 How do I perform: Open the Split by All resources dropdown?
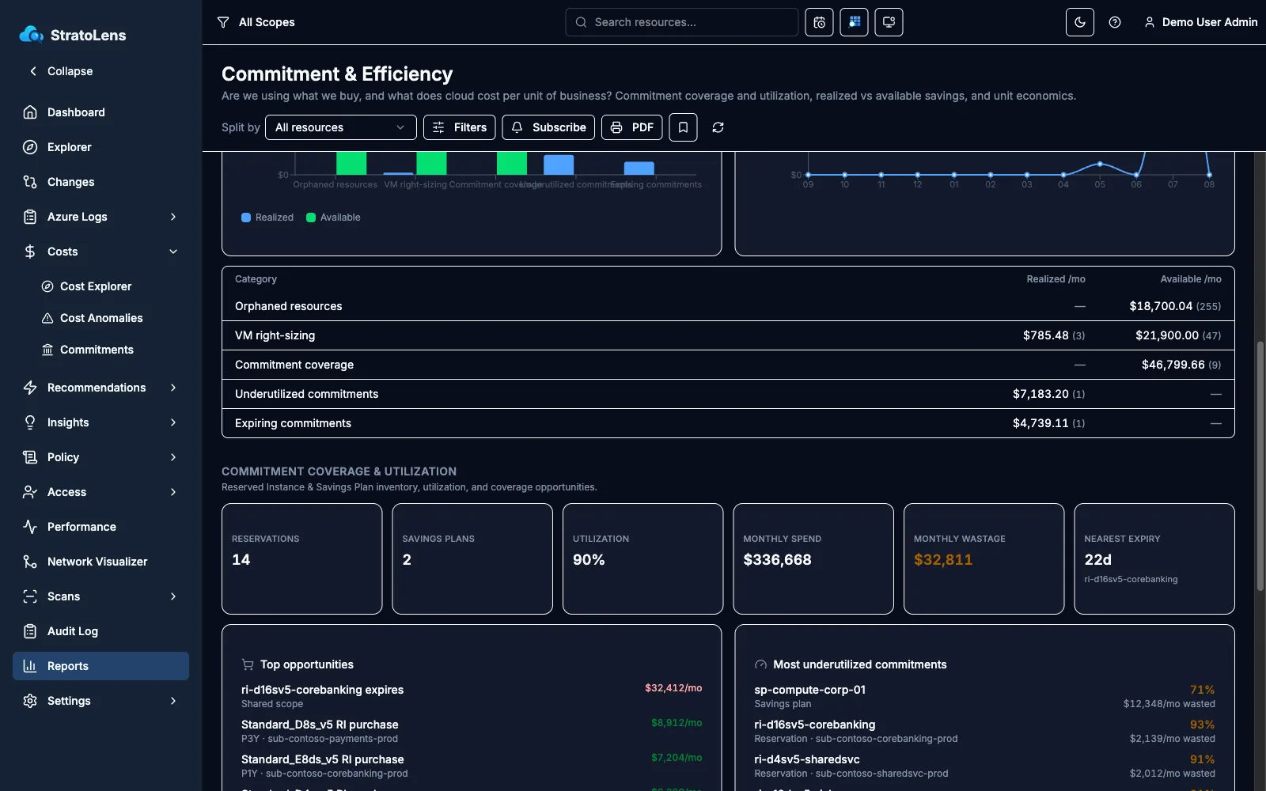click(341, 127)
